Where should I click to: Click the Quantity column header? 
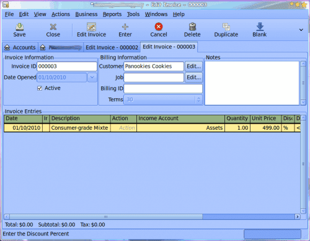(237, 119)
